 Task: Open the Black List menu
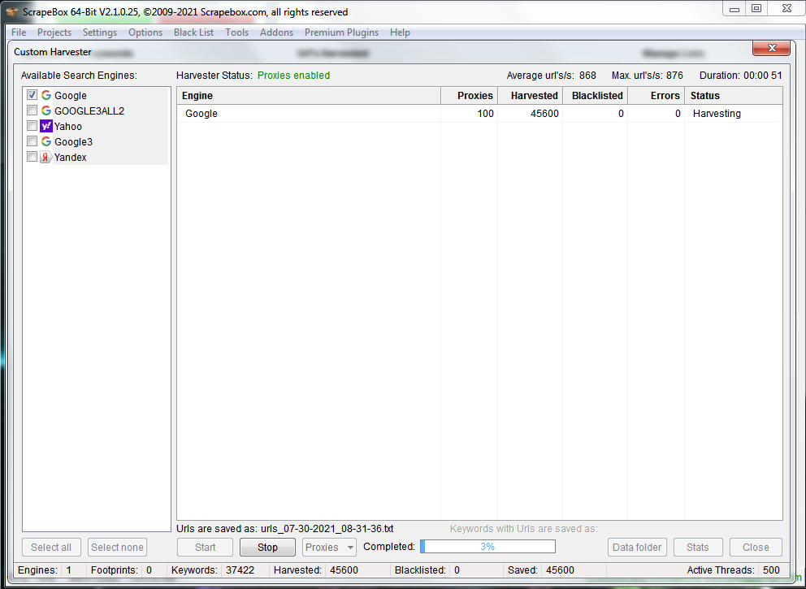tap(194, 32)
